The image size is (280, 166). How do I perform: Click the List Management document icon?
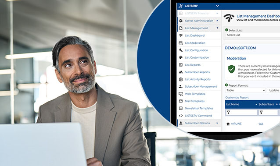(x=181, y=28)
